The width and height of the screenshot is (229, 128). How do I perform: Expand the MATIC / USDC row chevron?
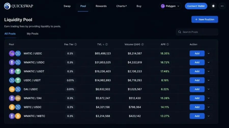pyautogui.click(x=209, y=53)
